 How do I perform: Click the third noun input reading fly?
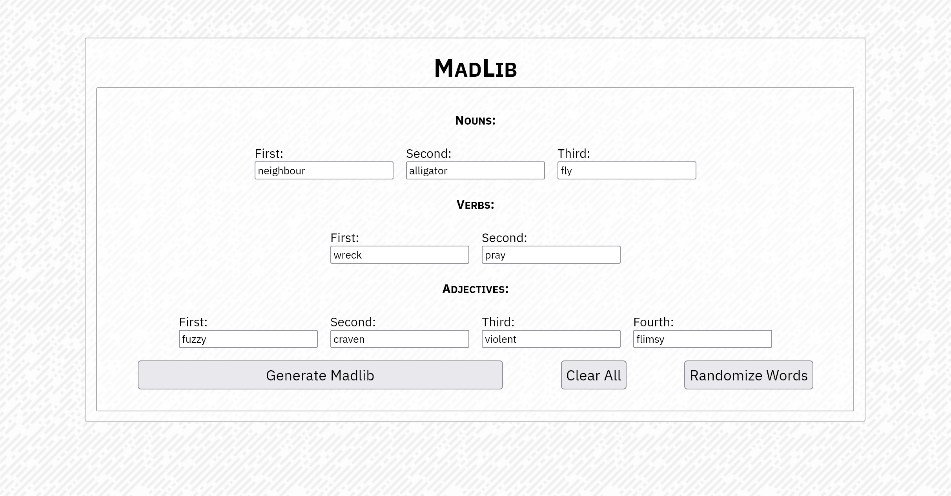pyautogui.click(x=627, y=170)
